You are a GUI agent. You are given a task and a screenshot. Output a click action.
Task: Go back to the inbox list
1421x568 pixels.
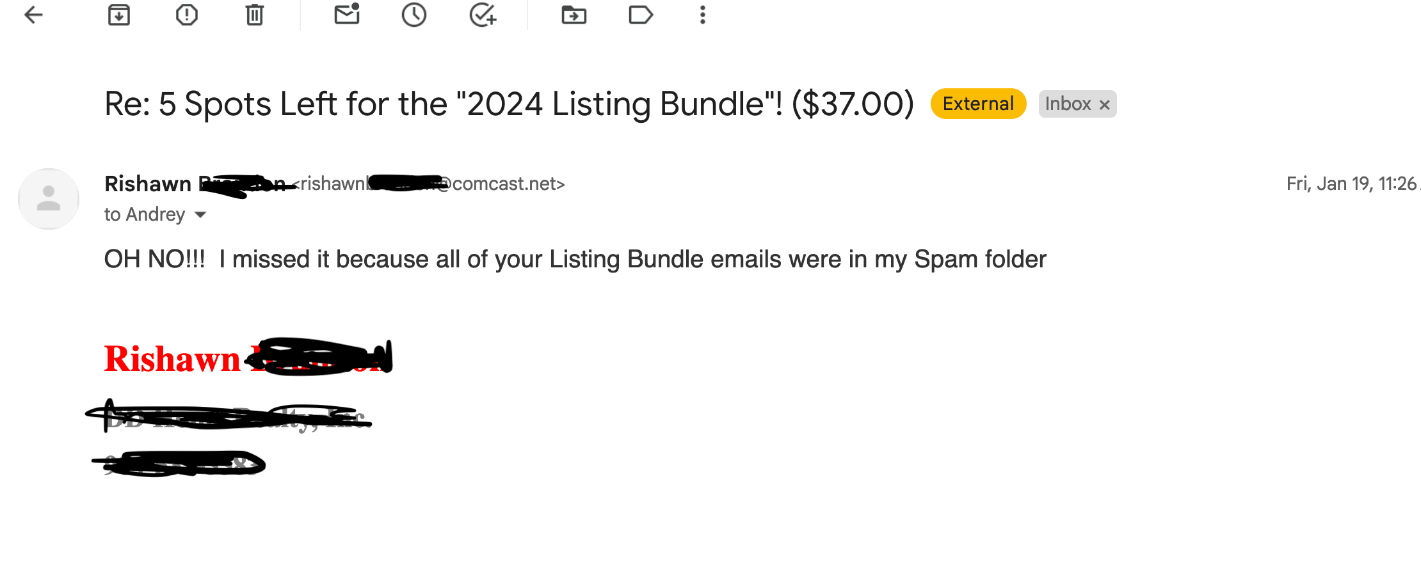[33, 15]
